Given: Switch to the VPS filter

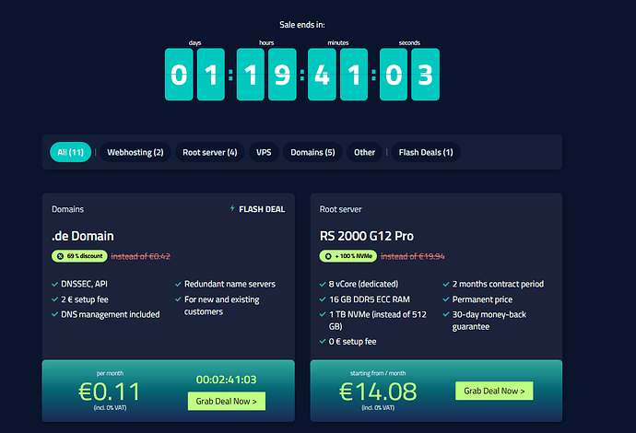Looking at the screenshot, I should click(264, 152).
